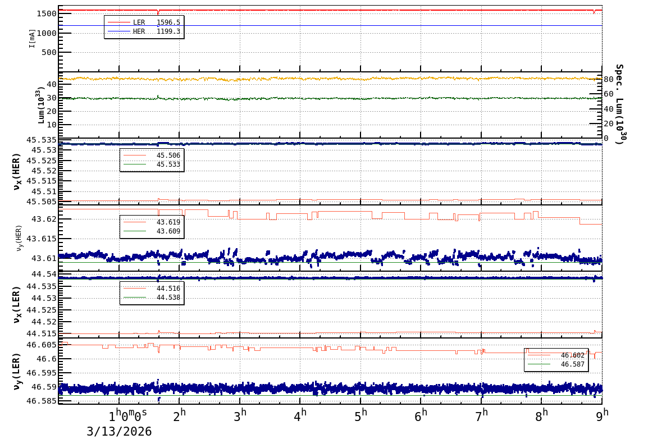Click the 1h0m0s time tick label
The image size is (648, 439).
[x=127, y=415]
